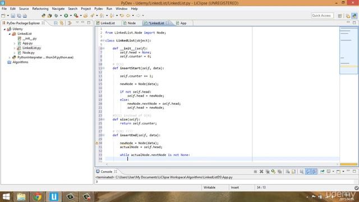359x202 pixels.
Task: Click the Console view tab
Action: 107,172
